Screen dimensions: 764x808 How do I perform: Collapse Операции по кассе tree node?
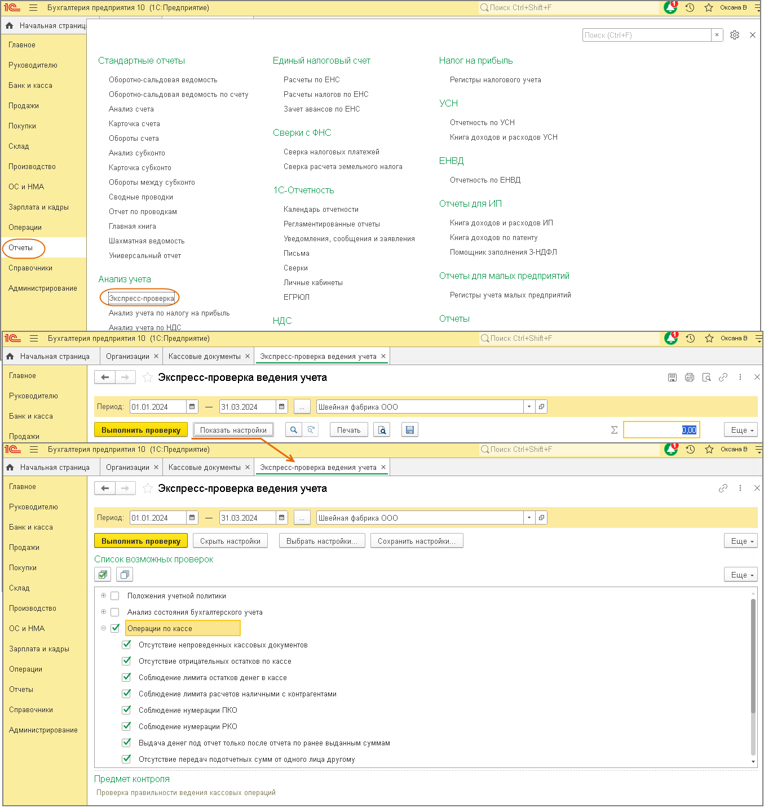(103, 628)
